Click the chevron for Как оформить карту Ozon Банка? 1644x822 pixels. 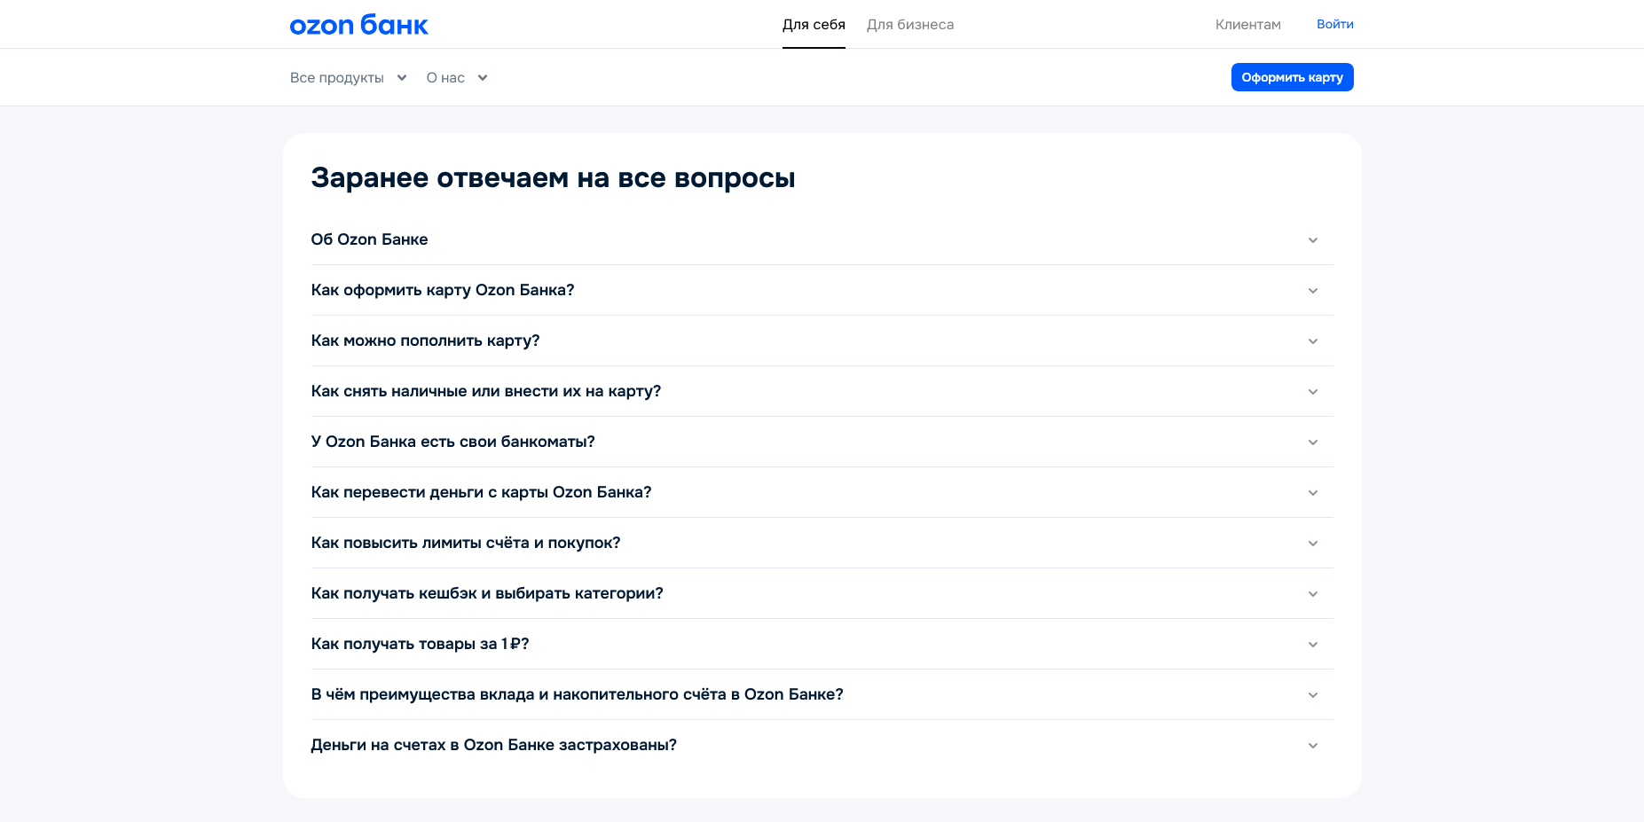tap(1313, 291)
